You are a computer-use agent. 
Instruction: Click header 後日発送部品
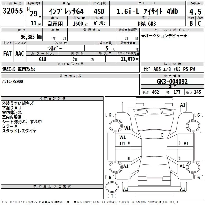click(70, 64)
